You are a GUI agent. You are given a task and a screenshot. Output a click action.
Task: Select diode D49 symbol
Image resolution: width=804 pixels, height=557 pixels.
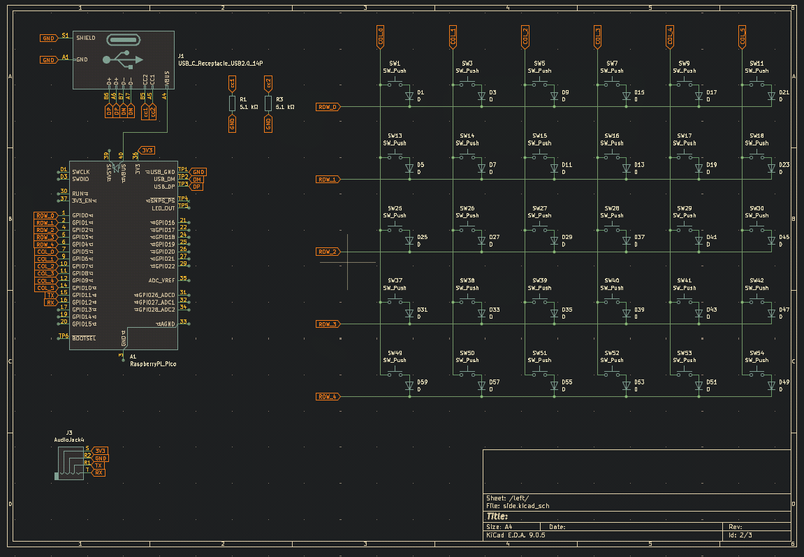point(771,387)
